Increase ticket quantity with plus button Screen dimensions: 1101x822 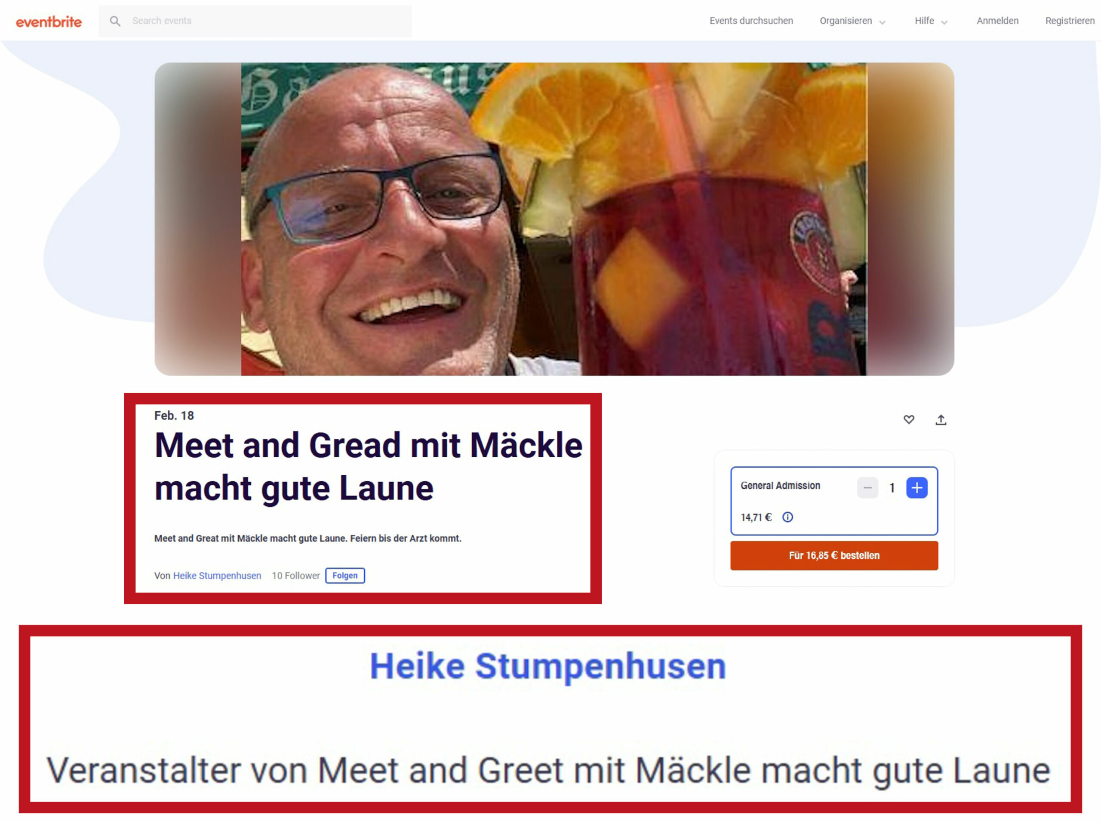916,488
